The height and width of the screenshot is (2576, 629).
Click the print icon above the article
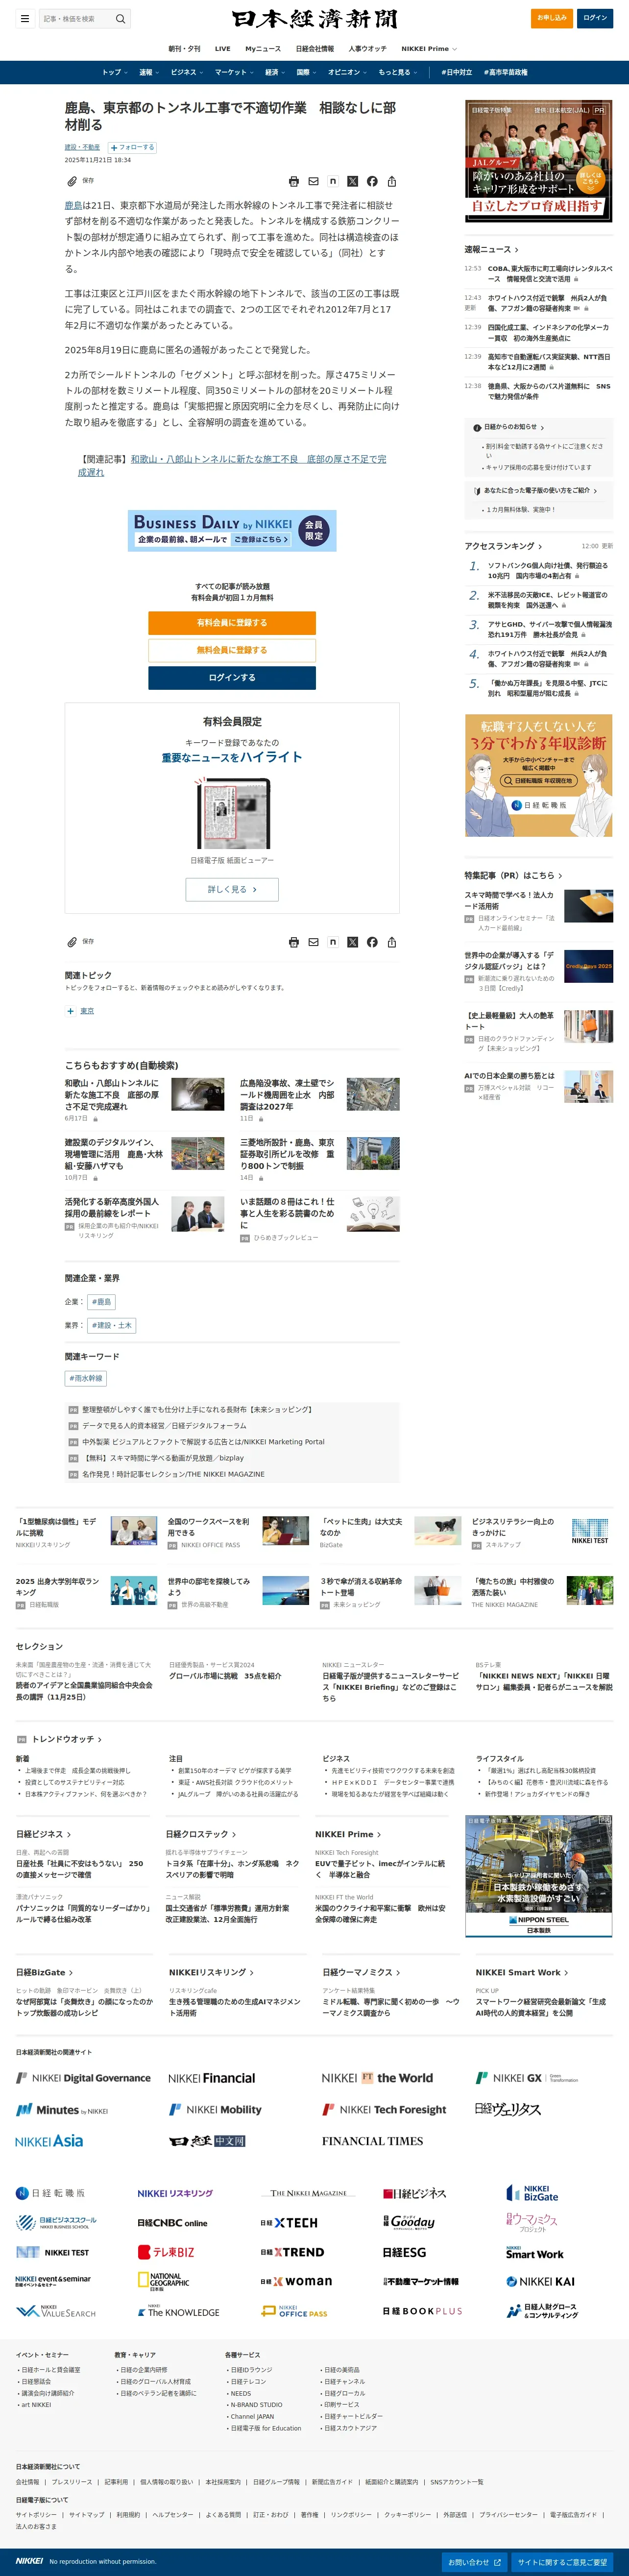293,181
